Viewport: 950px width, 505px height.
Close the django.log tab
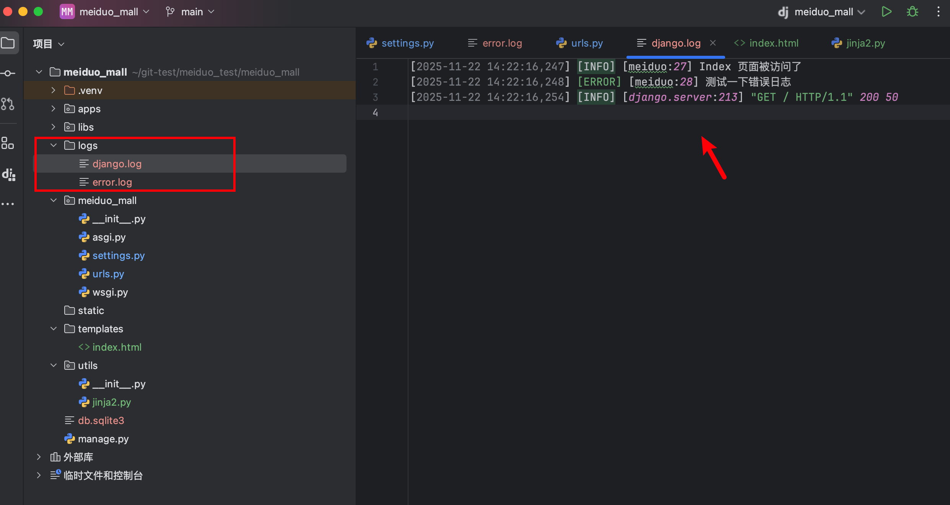(713, 43)
